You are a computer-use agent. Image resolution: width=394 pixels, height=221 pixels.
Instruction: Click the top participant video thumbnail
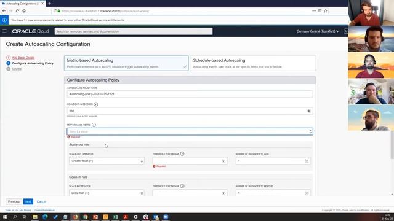coord(371,13)
